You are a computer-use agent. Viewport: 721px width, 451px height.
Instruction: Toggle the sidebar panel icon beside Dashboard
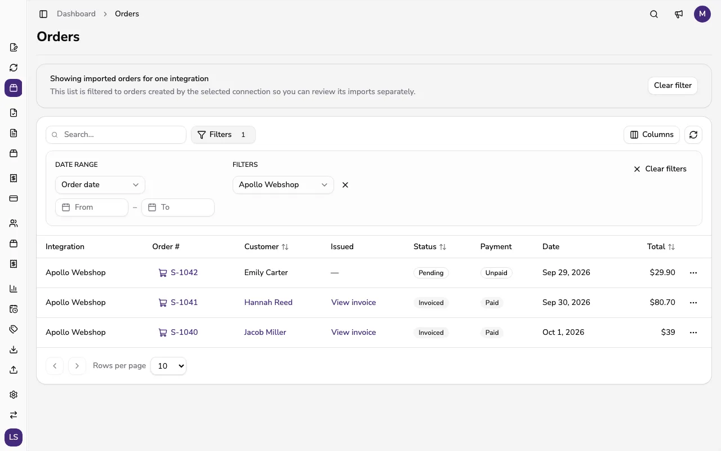tap(43, 14)
